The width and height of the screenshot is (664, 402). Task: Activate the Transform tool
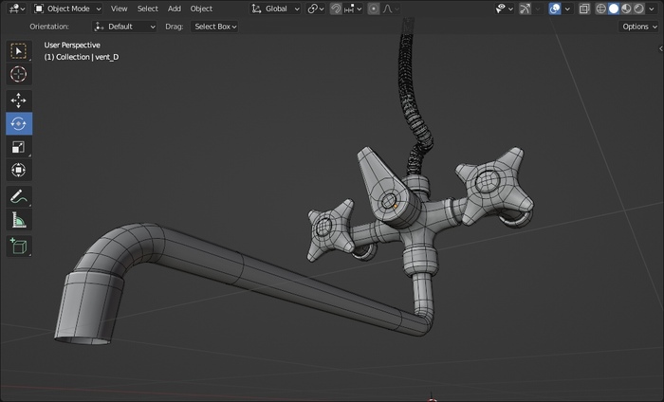coord(19,171)
